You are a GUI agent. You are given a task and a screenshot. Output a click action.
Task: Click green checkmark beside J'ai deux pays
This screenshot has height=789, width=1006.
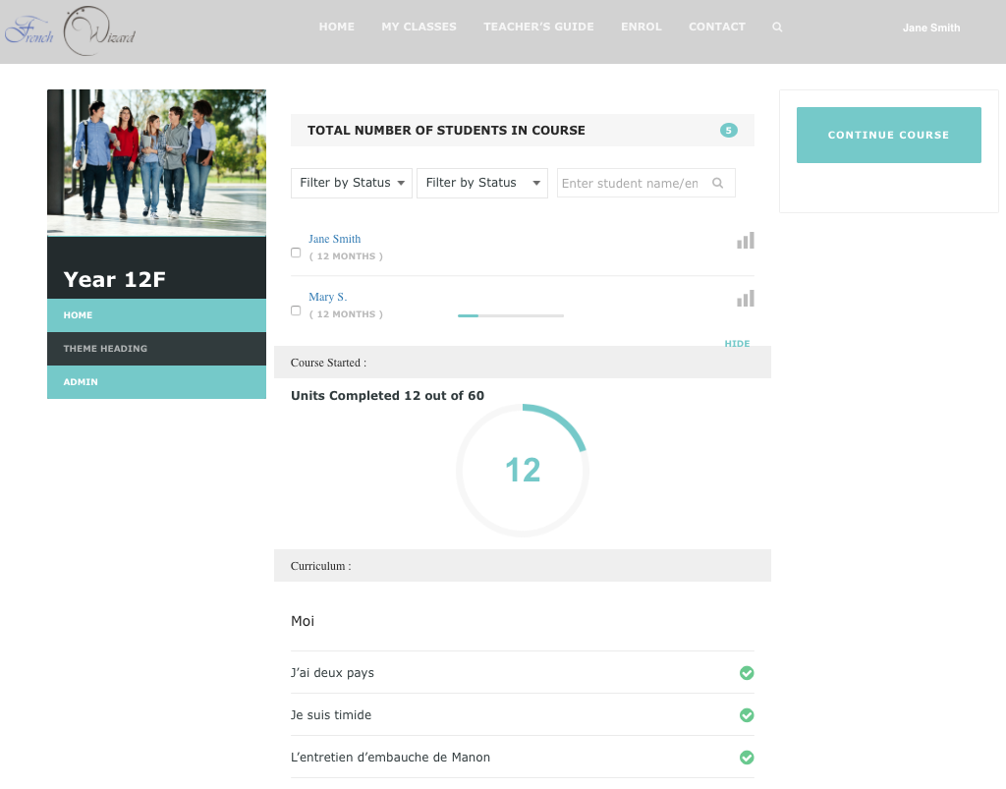[747, 673]
